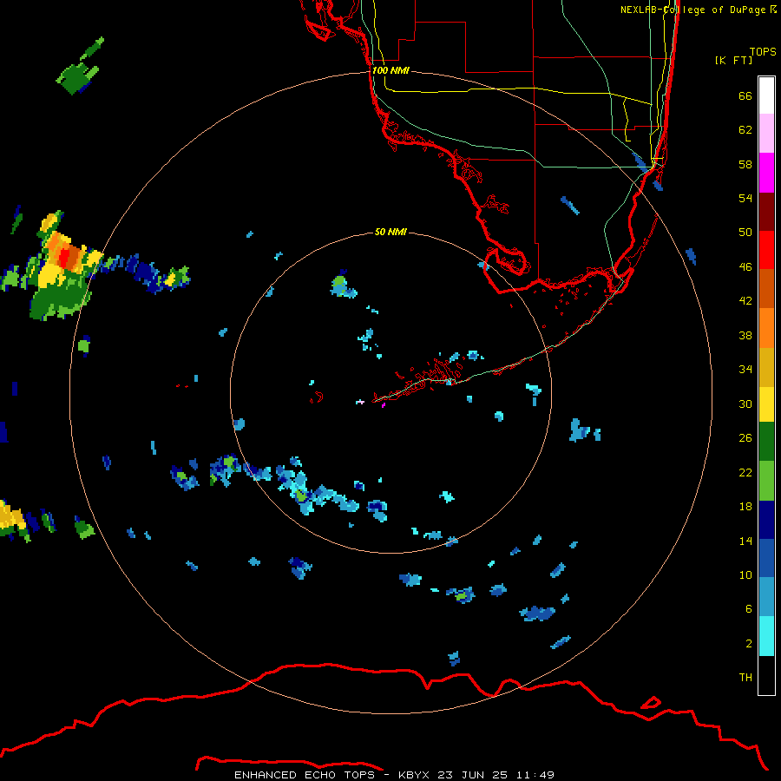Click the "2" legend value
Image resolution: width=781 pixels, height=781 pixels.
click(749, 644)
